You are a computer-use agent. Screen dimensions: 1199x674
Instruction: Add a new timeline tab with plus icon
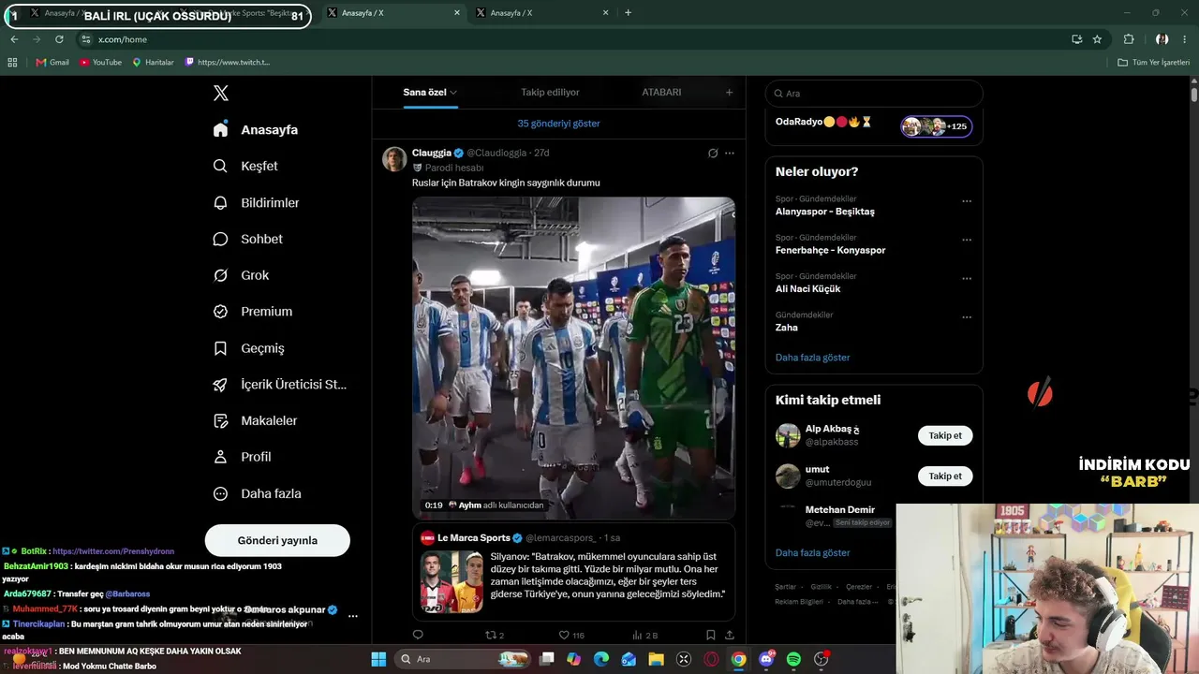click(x=730, y=92)
